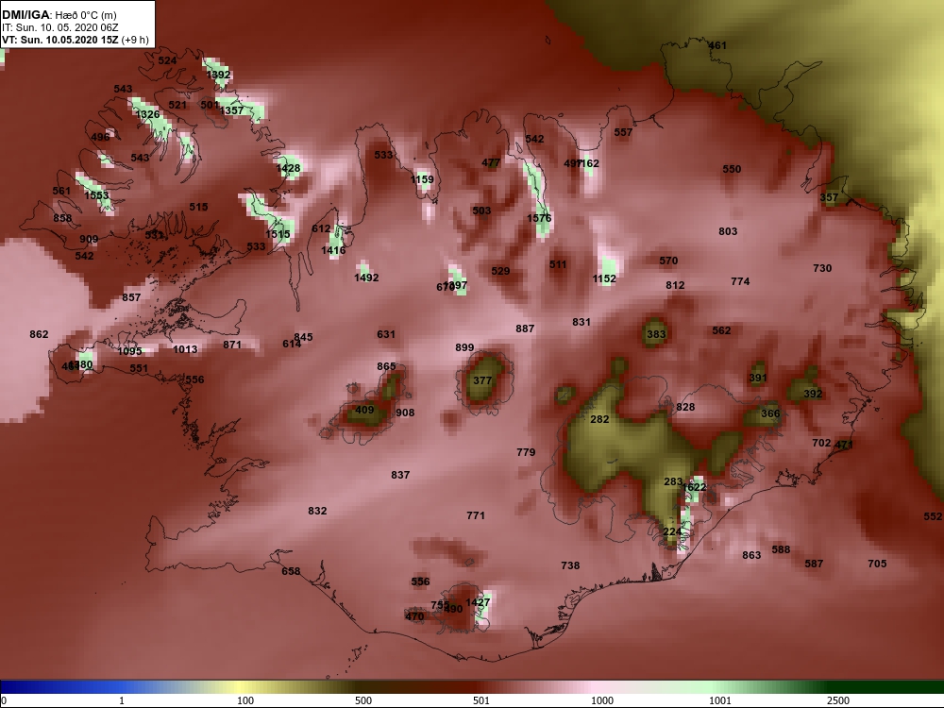Click the 1326 value in the Westfjords

coord(147,114)
